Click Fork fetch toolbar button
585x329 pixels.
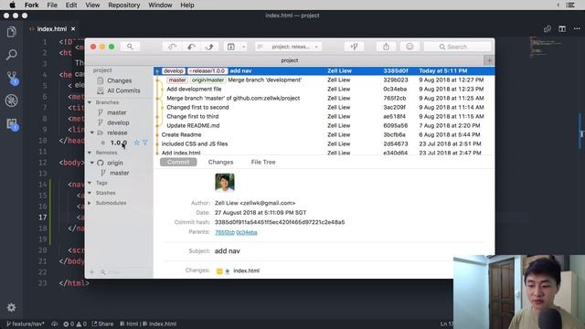[x=172, y=47]
